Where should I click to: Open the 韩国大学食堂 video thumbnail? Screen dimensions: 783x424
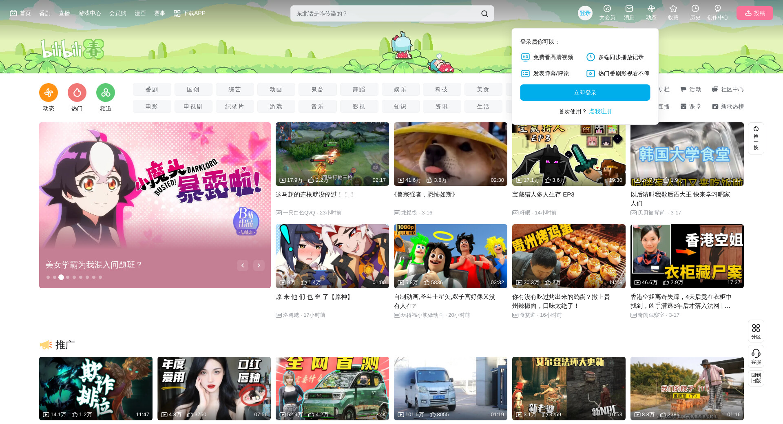(687, 154)
